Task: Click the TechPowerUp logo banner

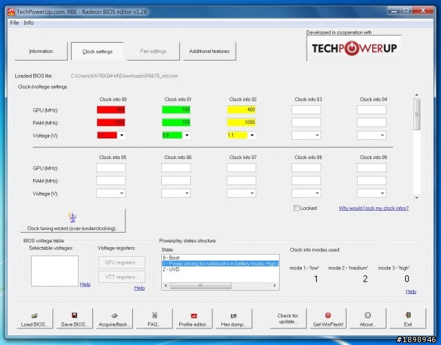Action: tap(353, 48)
